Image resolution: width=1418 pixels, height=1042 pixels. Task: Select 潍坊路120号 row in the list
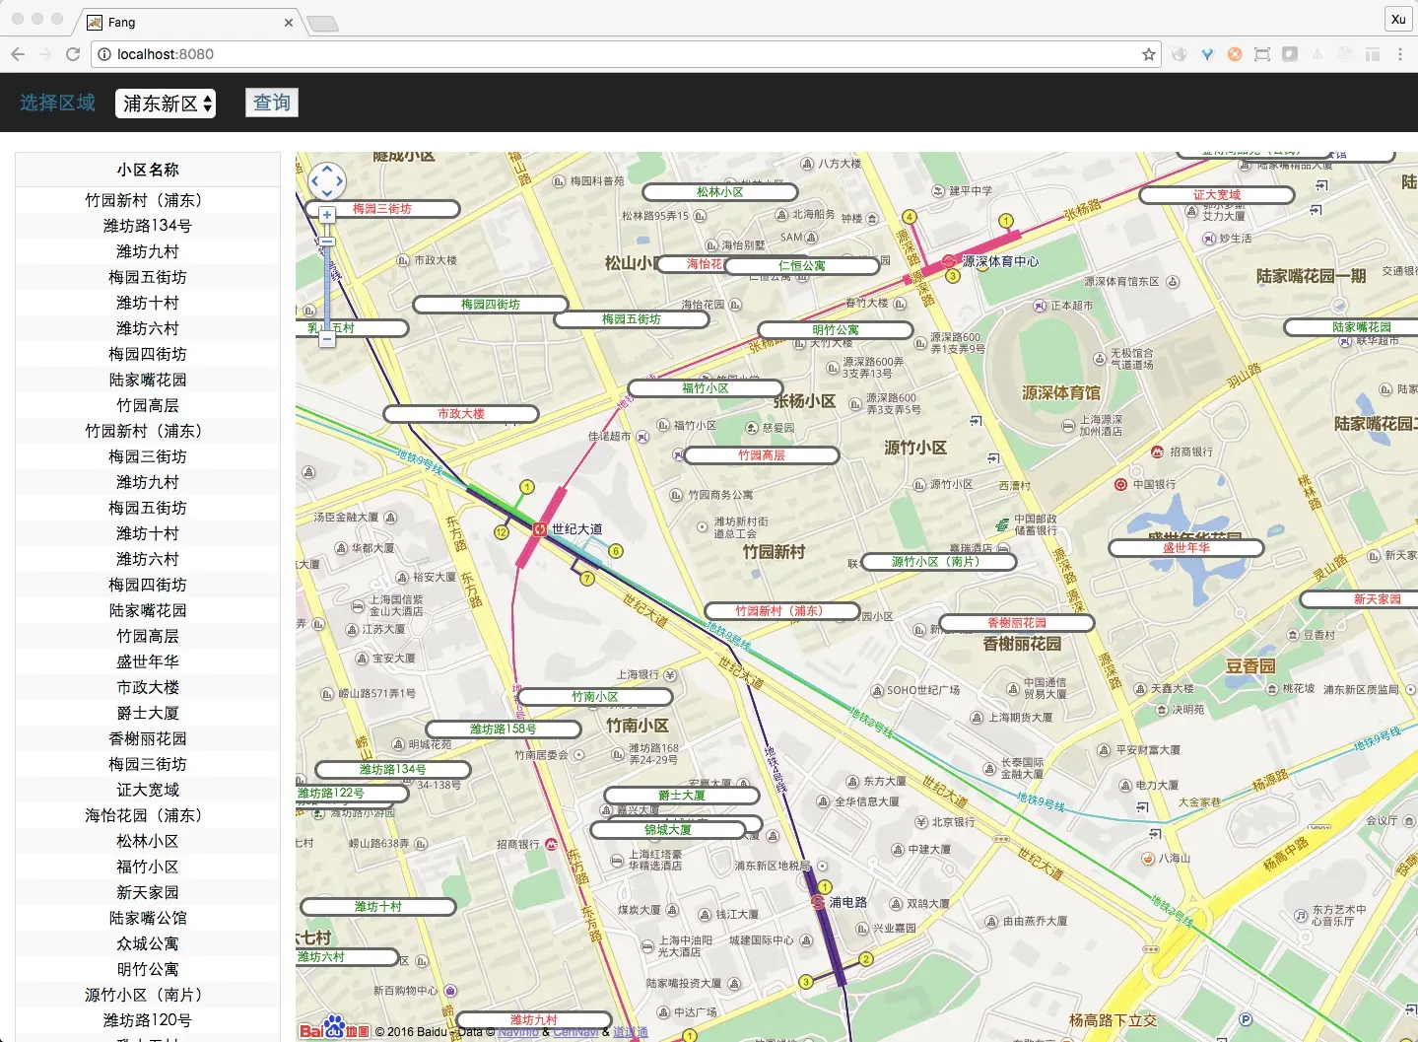(148, 1020)
